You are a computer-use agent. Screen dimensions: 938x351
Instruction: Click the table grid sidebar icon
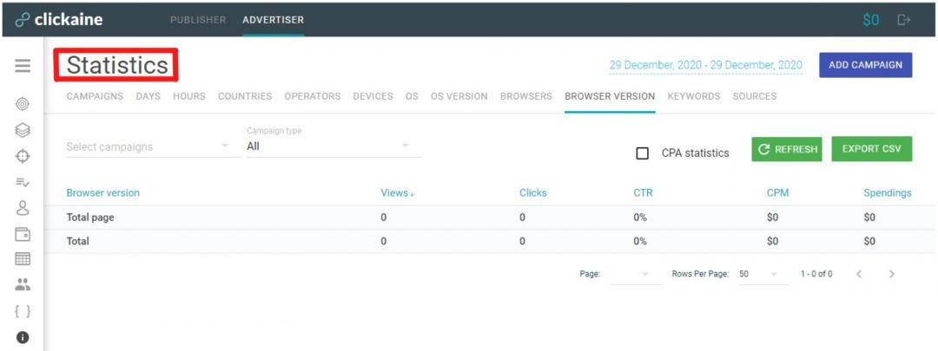[x=23, y=259]
